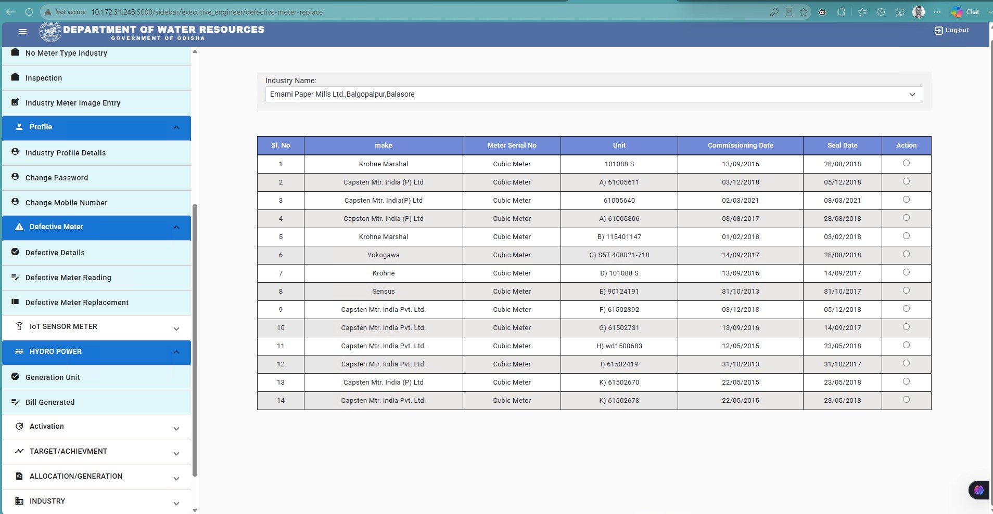Click the browser back arrow
Image resolution: width=993 pixels, height=514 pixels.
point(10,12)
